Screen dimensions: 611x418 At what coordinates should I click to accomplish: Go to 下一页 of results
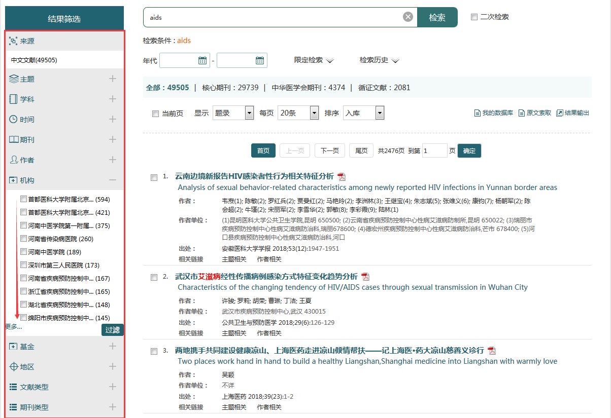(x=329, y=151)
